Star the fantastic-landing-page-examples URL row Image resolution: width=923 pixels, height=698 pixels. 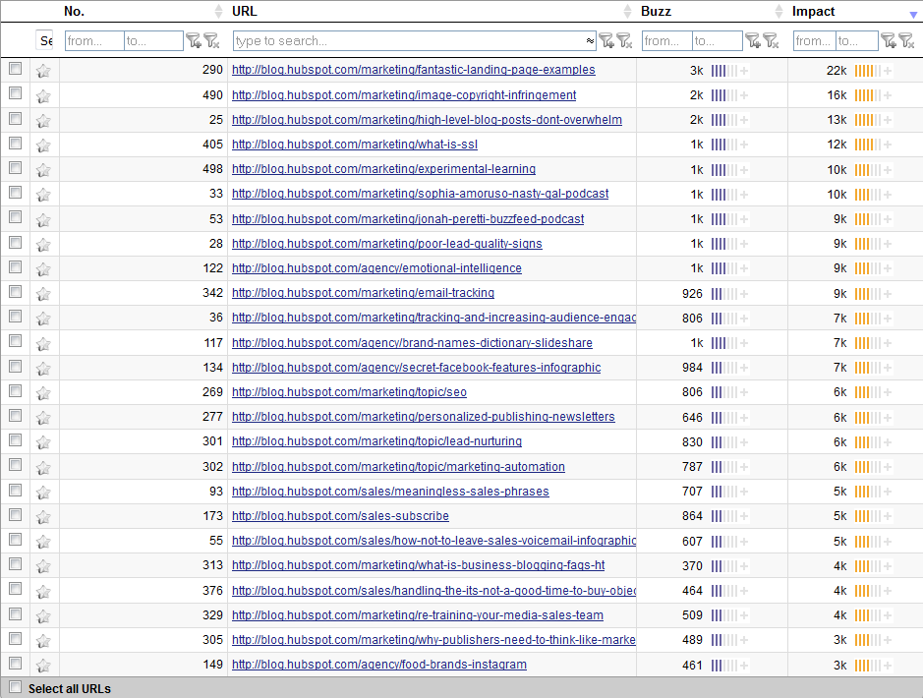tap(43, 71)
